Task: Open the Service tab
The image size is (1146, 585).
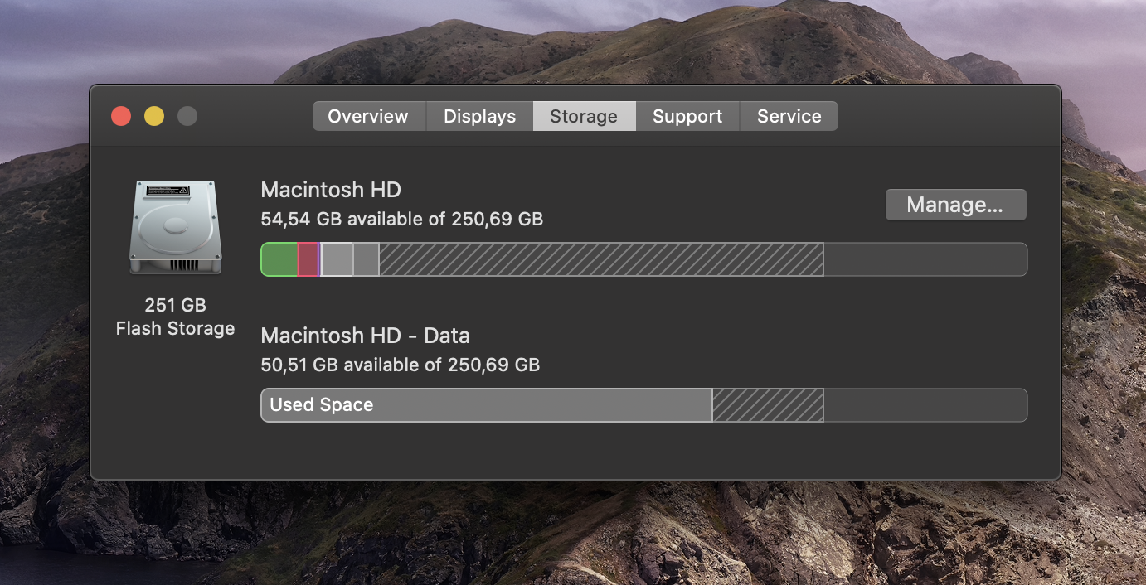Action: click(789, 116)
